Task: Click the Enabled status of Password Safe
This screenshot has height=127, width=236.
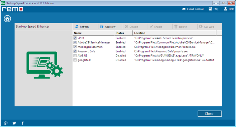Action: click(x=121, y=51)
